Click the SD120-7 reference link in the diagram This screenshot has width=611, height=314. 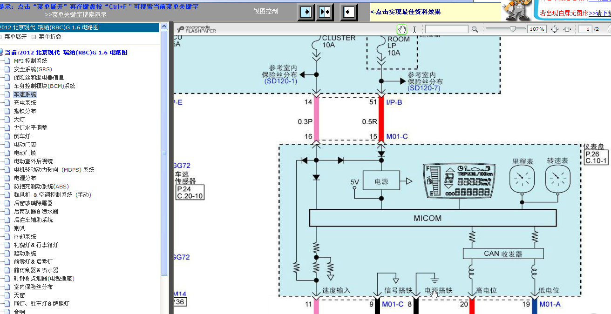(424, 88)
